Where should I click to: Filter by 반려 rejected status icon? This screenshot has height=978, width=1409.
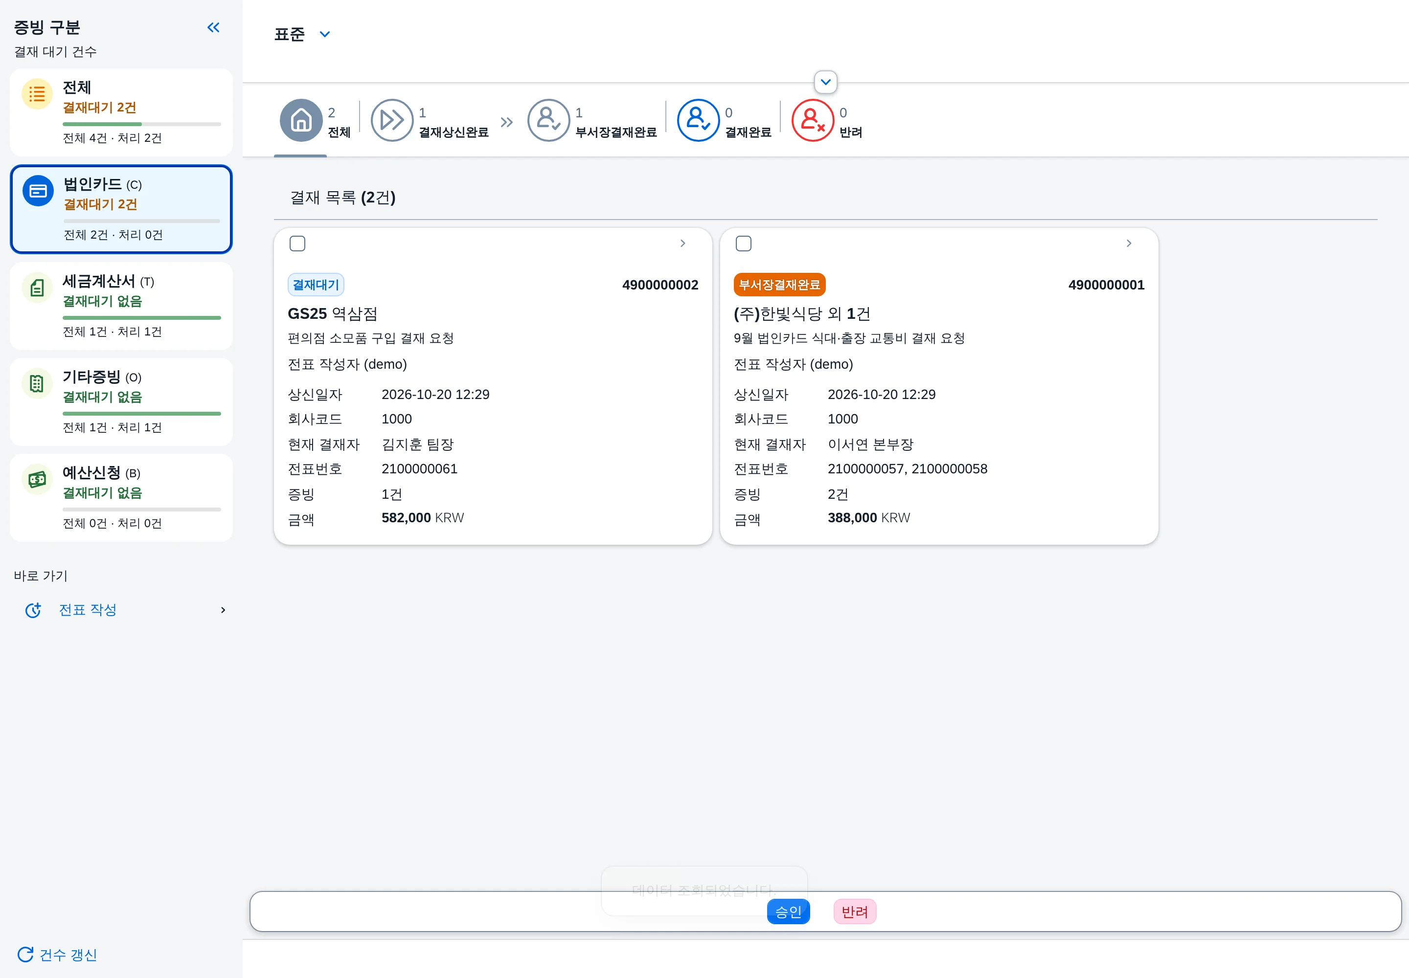pyautogui.click(x=813, y=120)
